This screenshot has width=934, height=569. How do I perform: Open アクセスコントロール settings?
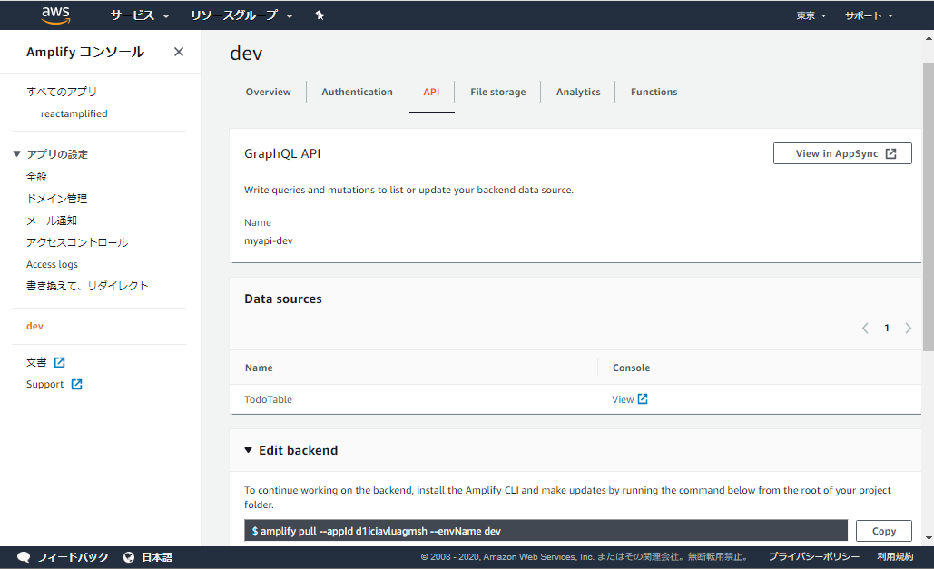tap(77, 242)
